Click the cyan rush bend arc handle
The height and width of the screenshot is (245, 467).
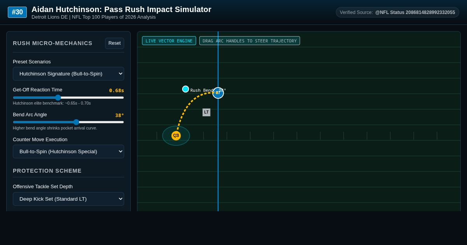point(186,89)
